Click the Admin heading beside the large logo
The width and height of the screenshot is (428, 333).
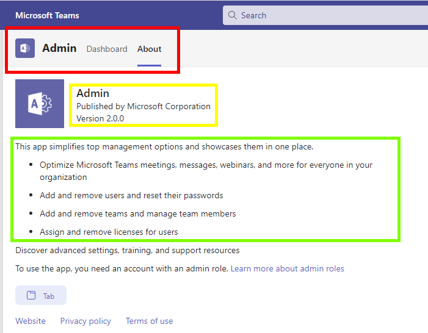93,93
